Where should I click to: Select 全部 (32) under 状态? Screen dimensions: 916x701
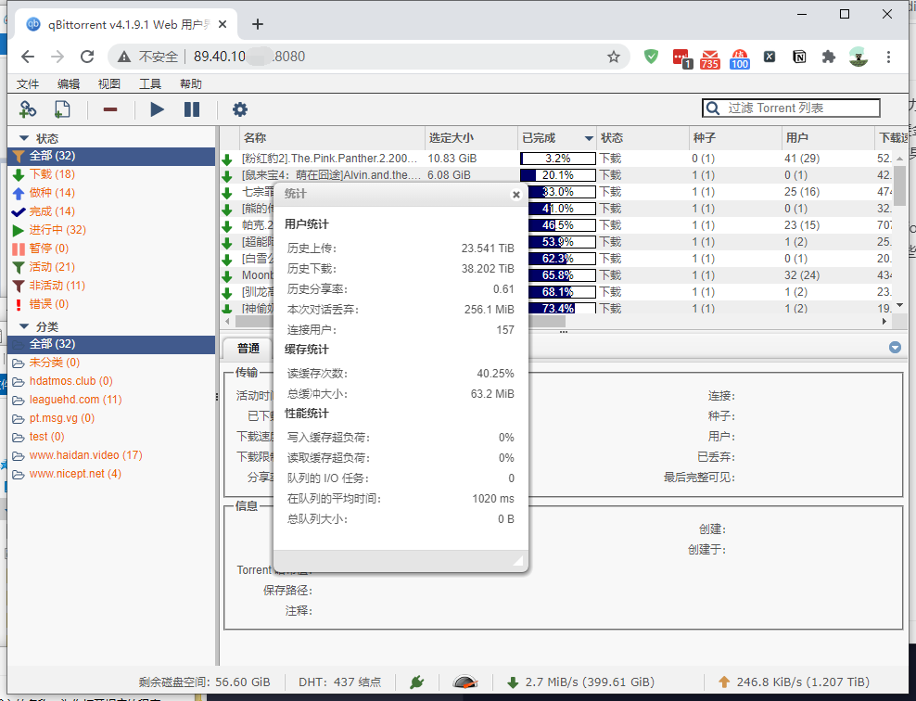(111, 156)
